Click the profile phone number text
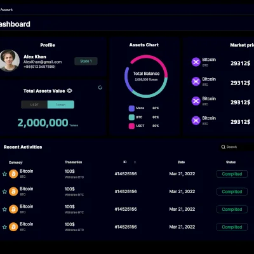254x254 pixels. click(x=39, y=67)
